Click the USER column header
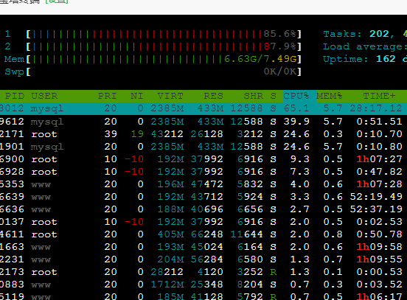This screenshot has width=407, height=300. coord(44,96)
